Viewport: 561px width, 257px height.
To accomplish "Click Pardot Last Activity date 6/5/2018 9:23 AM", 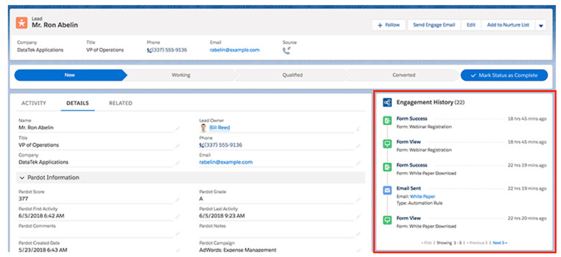I will (x=222, y=216).
